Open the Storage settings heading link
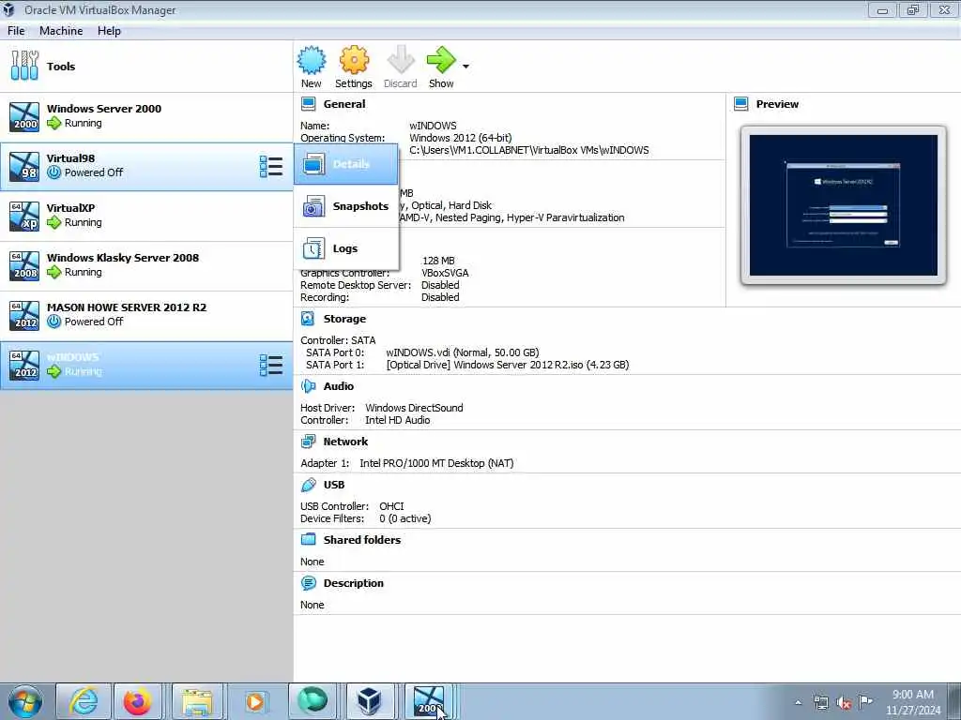This screenshot has height=720, width=961. click(344, 319)
